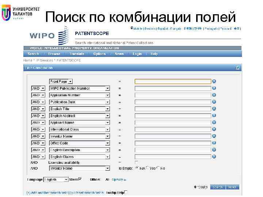This screenshot has height=197, width=263.
Task: Click help icon beside WIPO Publication Number input
Action: point(214,88)
